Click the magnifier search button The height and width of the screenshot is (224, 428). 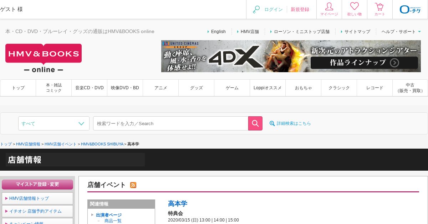[255, 123]
